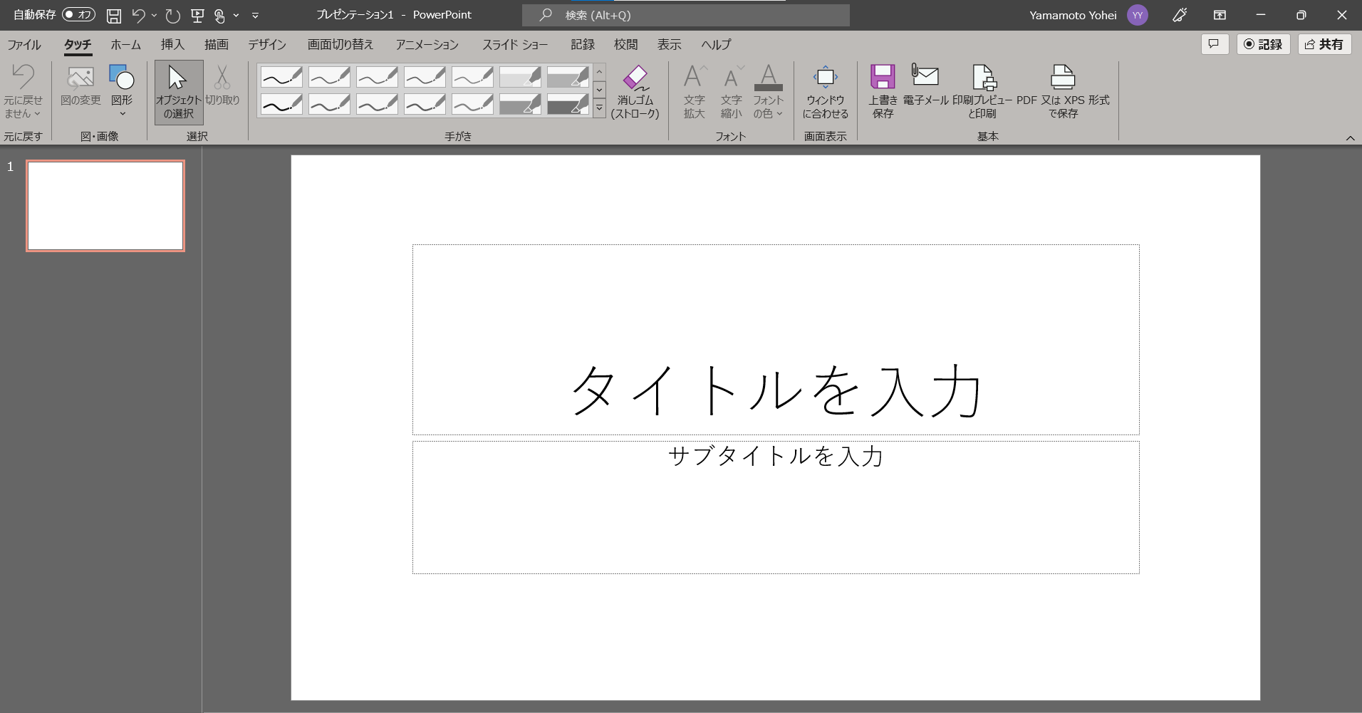The height and width of the screenshot is (713, 1362).
Task: Click 印刷プレビューと印刷 icon
Action: click(982, 92)
